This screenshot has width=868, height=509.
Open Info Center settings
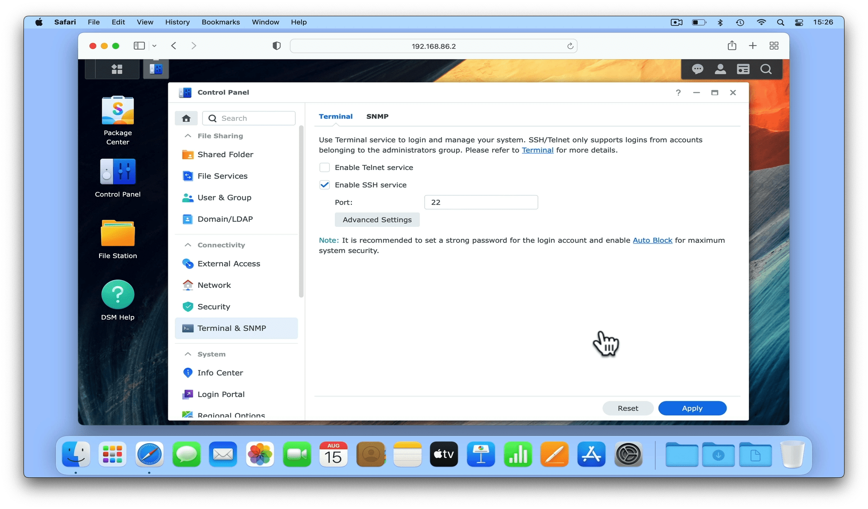[236, 373]
